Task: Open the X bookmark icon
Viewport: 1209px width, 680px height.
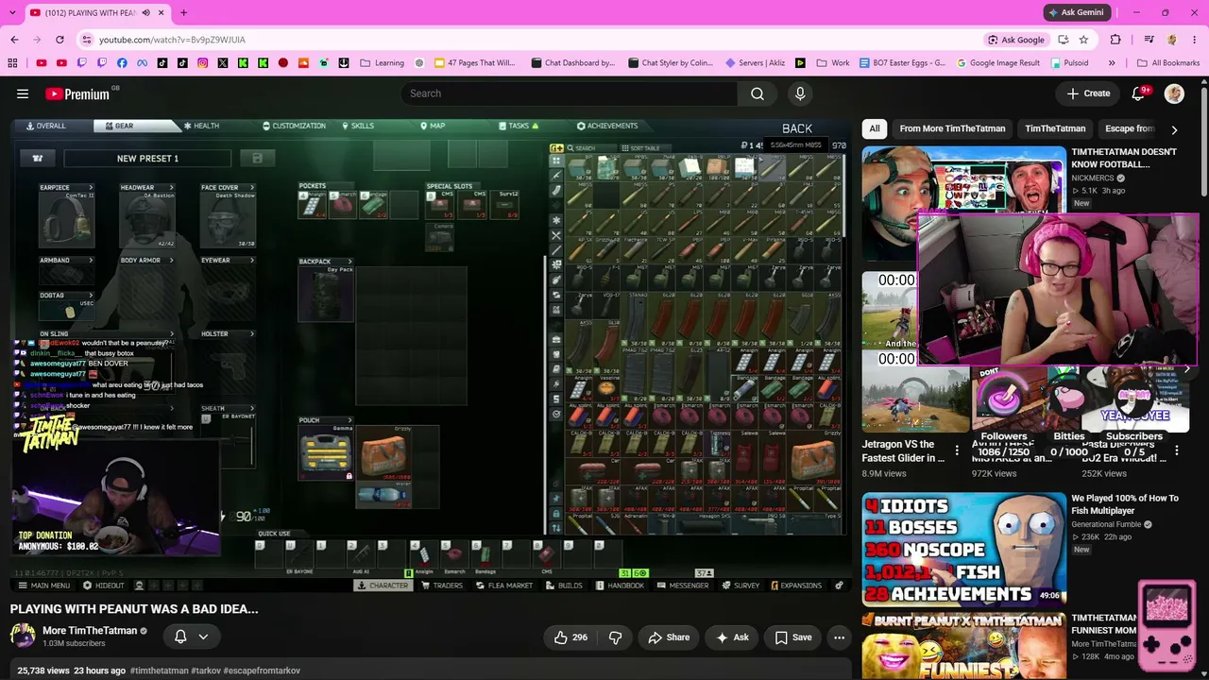Action: coord(222,63)
